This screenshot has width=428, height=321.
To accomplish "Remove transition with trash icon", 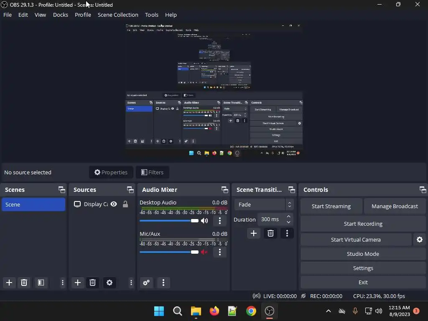I will [x=270, y=233].
